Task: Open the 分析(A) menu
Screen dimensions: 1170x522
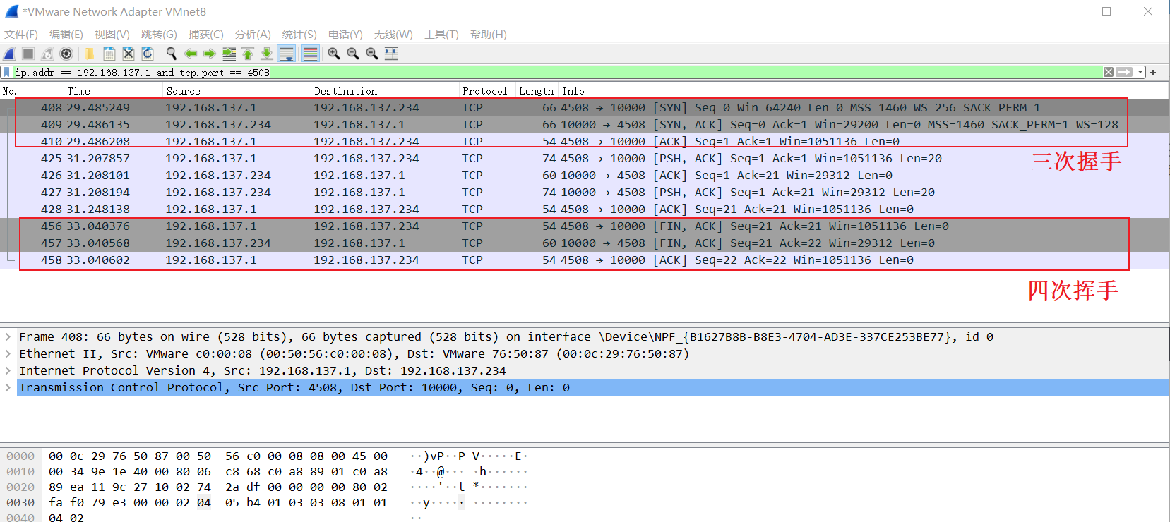Action: coord(253,35)
